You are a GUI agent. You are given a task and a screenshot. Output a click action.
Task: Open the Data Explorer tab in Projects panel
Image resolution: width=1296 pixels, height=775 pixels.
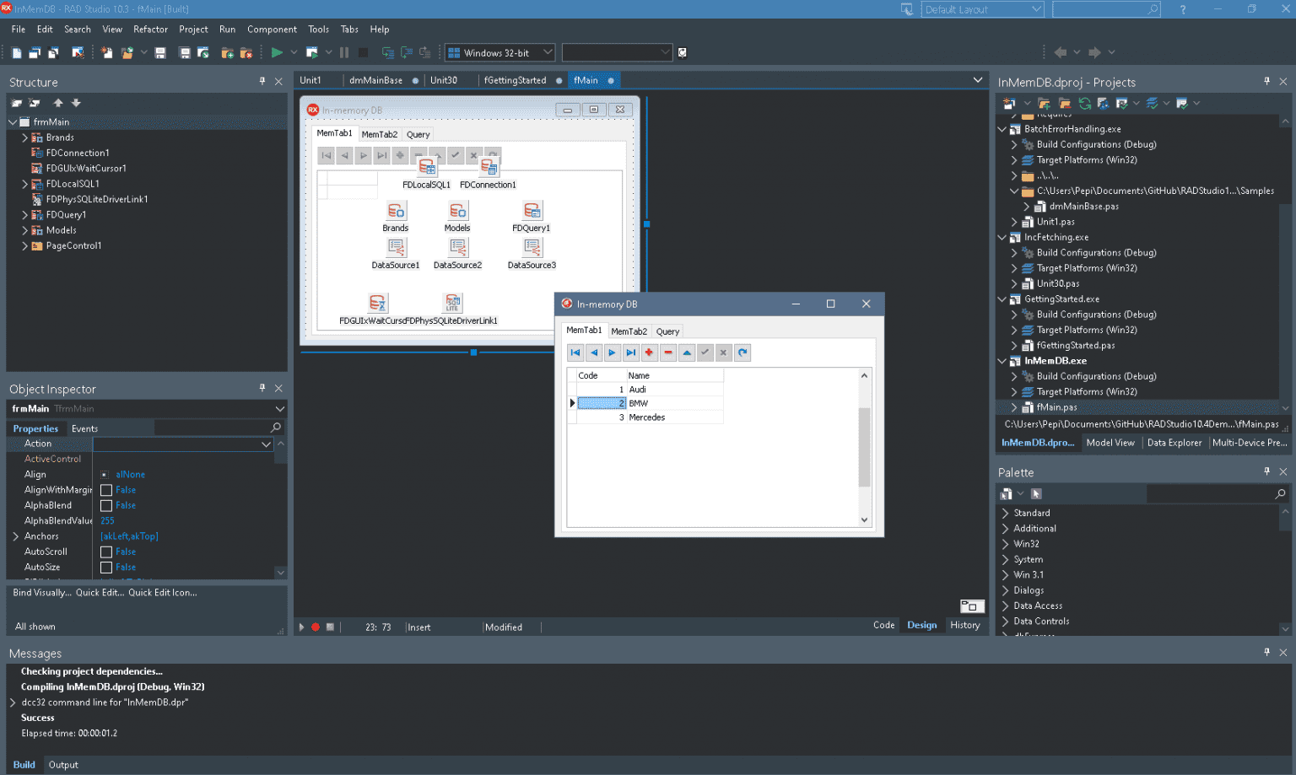click(x=1174, y=443)
